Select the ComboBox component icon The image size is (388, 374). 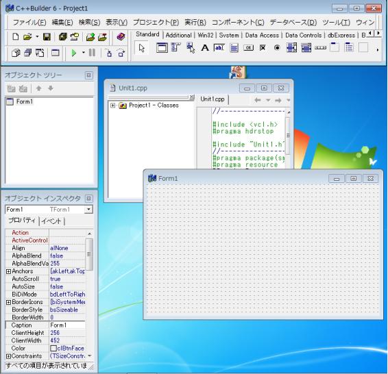(306, 47)
